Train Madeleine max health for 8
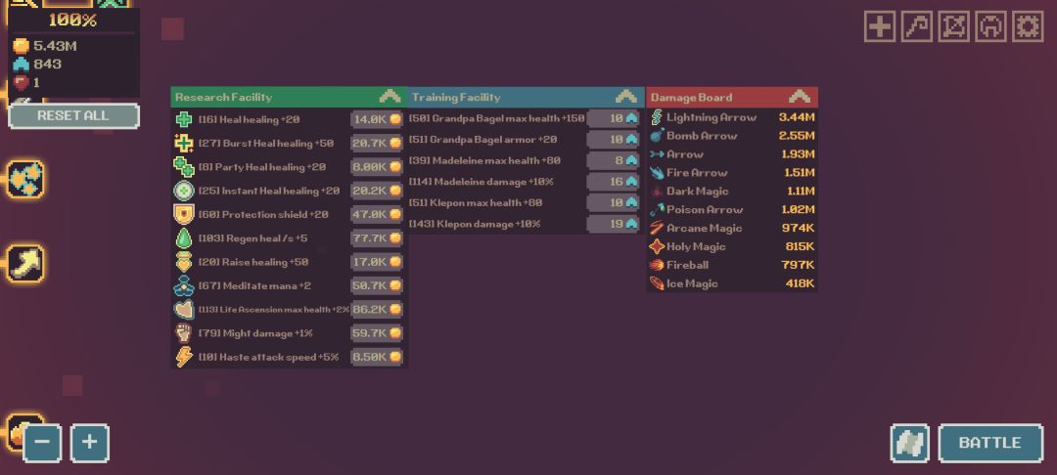 pos(614,161)
